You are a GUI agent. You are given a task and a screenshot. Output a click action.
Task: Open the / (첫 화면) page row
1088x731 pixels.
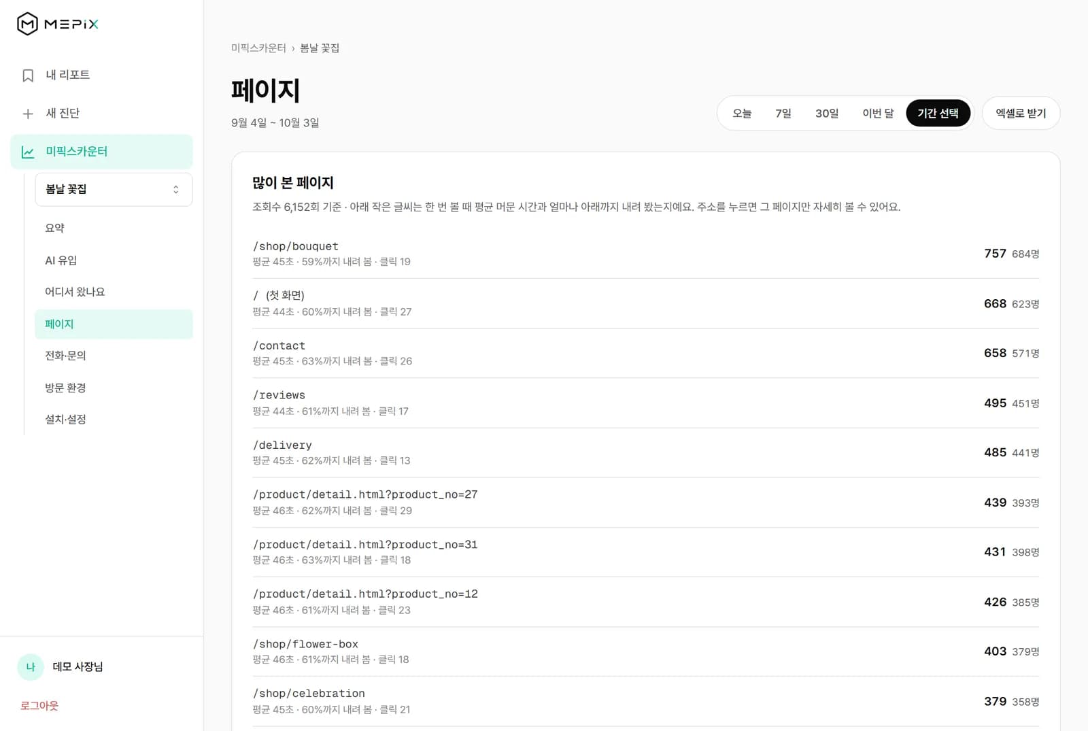point(645,303)
